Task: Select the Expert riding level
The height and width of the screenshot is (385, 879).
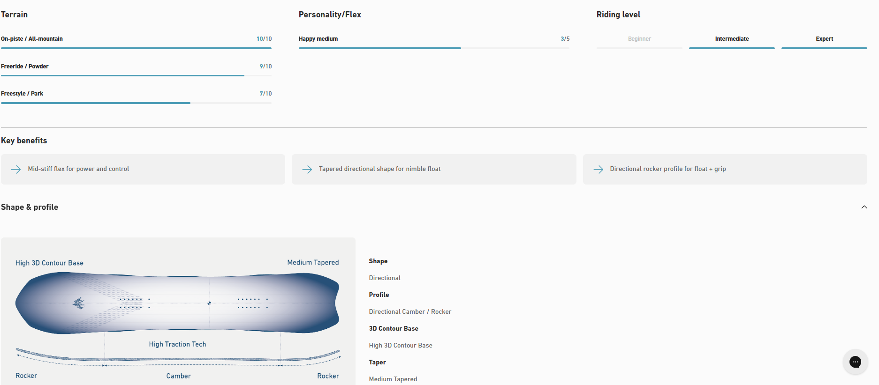Action: click(824, 39)
